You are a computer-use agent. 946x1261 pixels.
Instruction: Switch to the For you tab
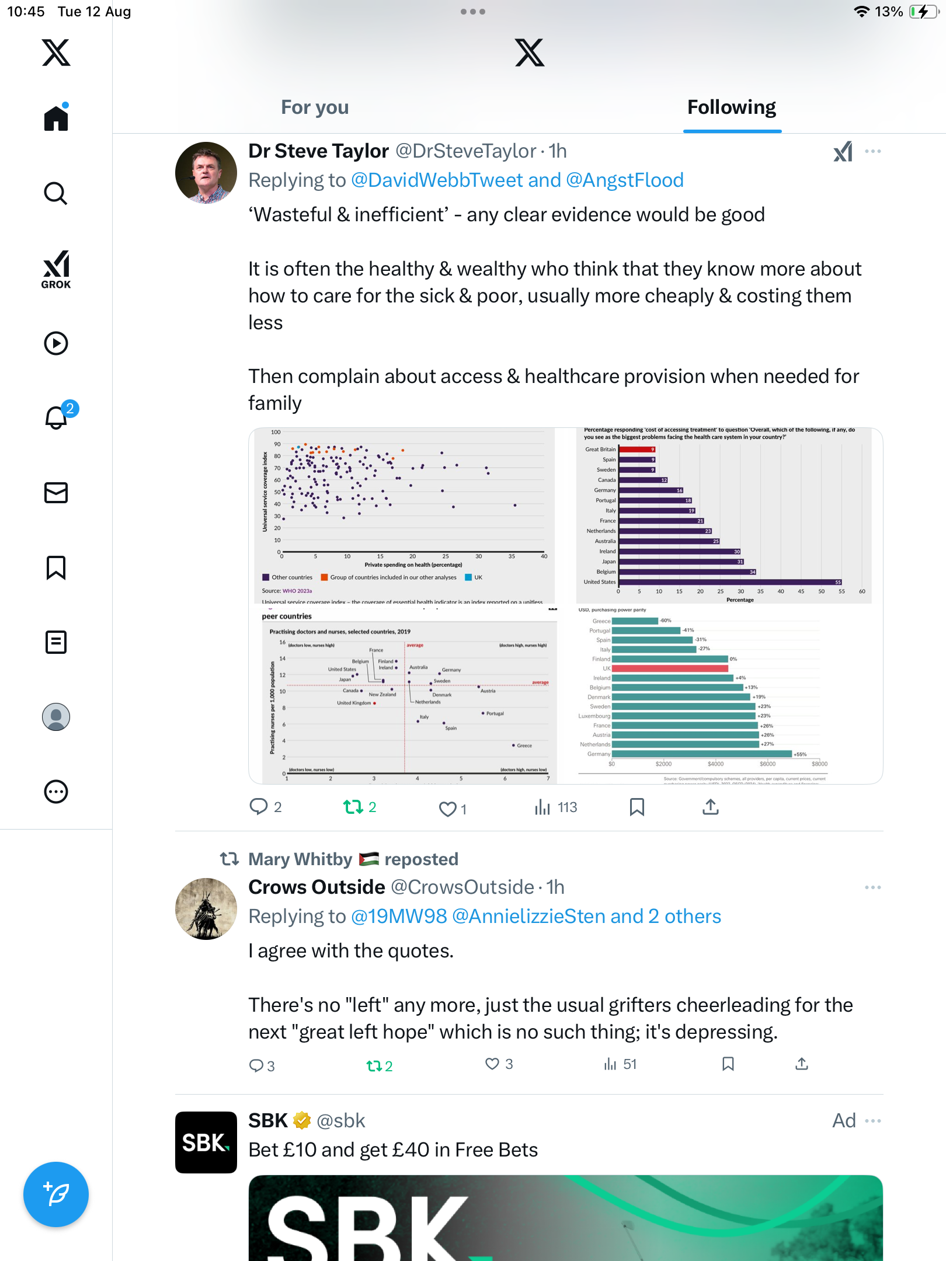pos(315,107)
